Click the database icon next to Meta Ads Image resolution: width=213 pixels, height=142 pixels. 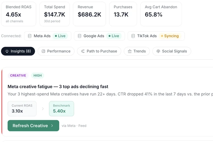point(29,36)
